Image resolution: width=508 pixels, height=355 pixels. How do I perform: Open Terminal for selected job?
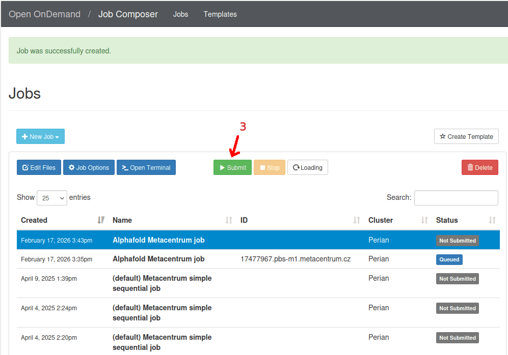(146, 167)
